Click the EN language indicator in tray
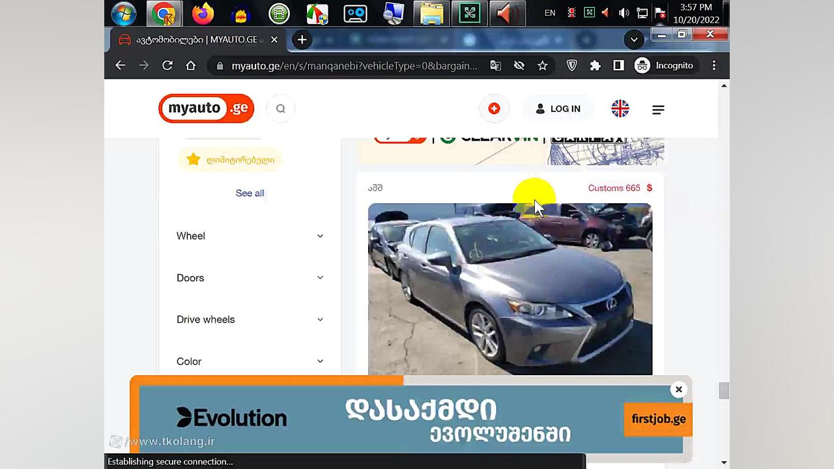The height and width of the screenshot is (469, 834). 550,13
